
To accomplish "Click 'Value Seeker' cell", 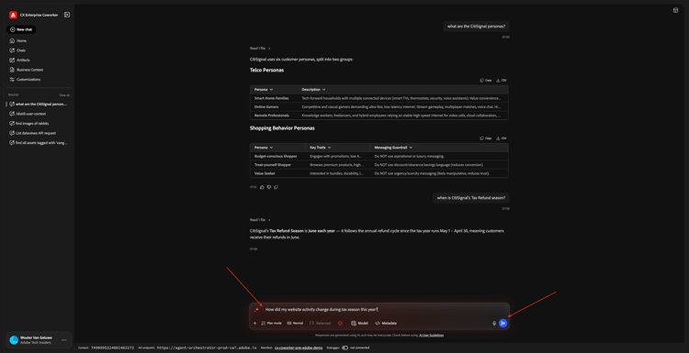I will pyautogui.click(x=265, y=173).
